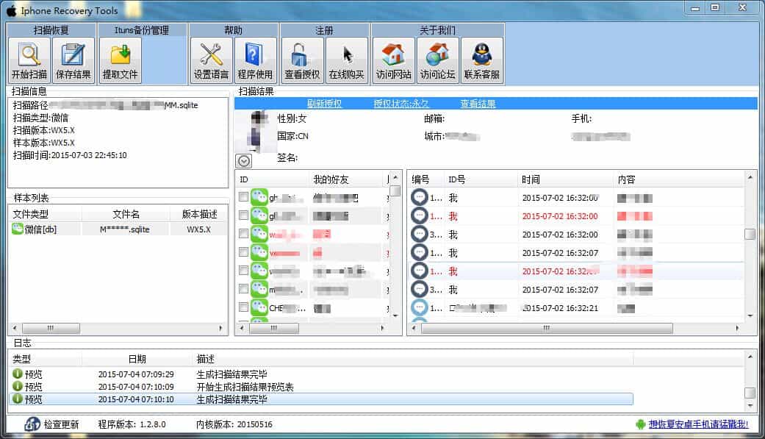Click the 描述 column header in log panel
The height and width of the screenshot is (439, 765).
(x=413, y=359)
